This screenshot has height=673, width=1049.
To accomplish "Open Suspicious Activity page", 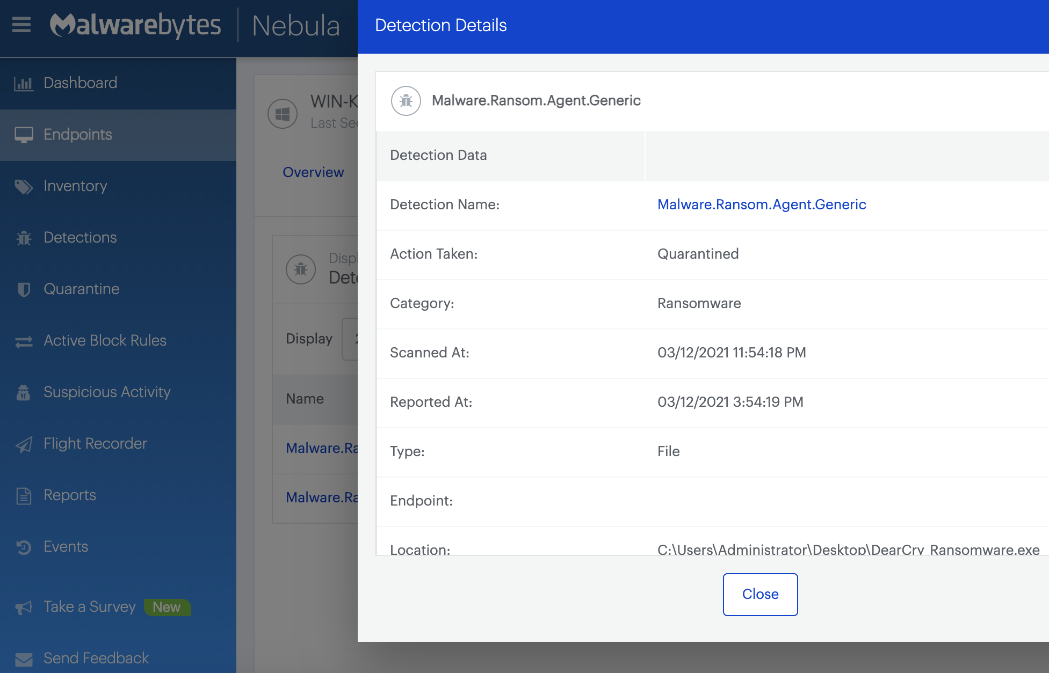I will click(118, 392).
